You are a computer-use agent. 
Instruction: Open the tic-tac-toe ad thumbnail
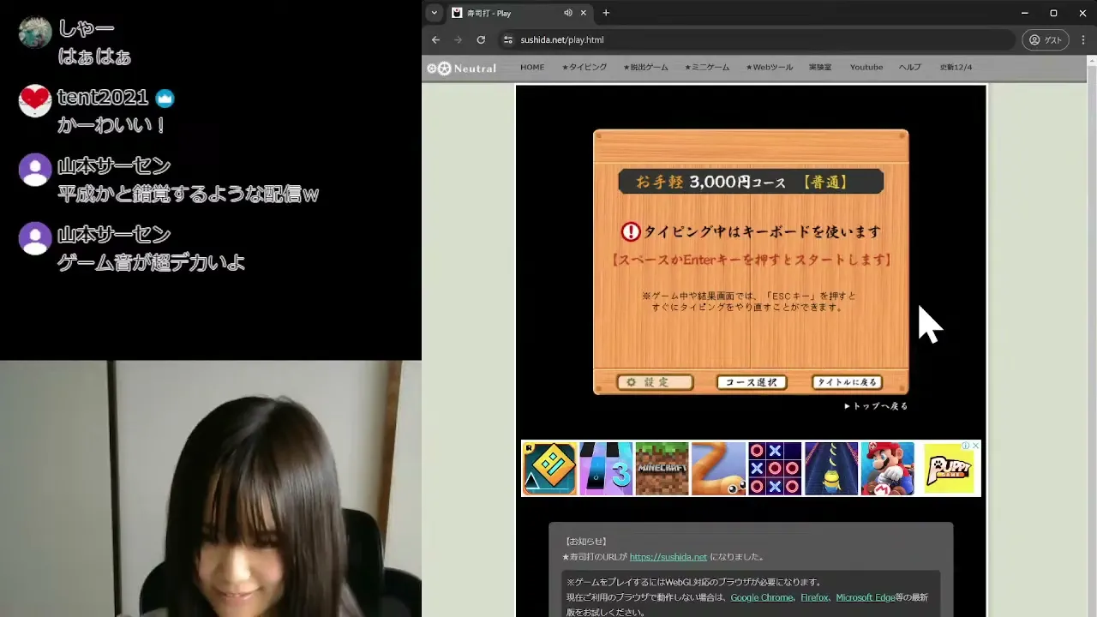(775, 469)
